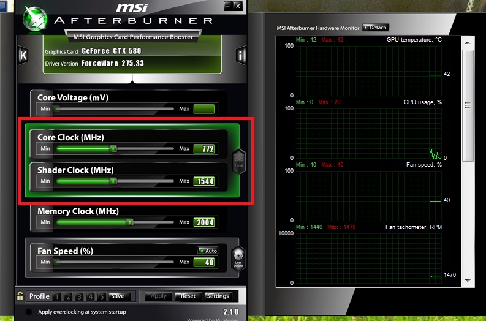
Task: Detach the hardware monitor panel
Action: [x=375, y=28]
